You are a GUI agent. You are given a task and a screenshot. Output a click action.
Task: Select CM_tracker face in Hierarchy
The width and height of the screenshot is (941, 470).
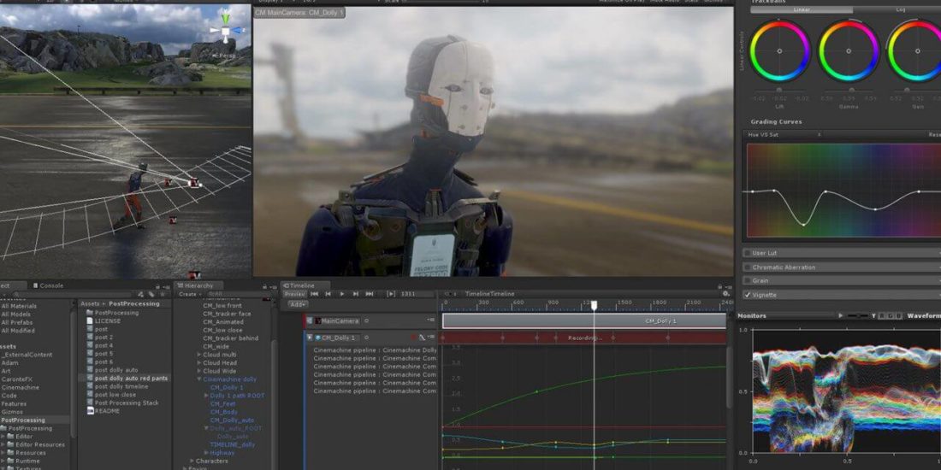pyautogui.click(x=227, y=314)
